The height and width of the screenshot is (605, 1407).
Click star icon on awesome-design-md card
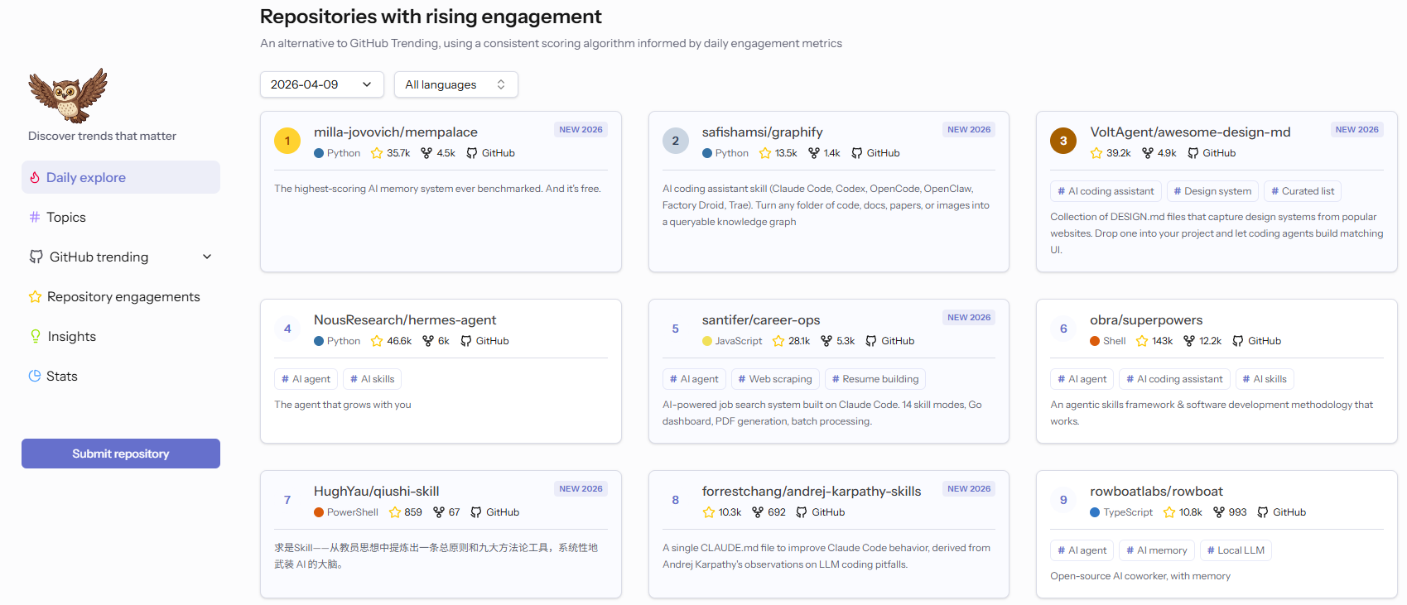click(x=1096, y=153)
